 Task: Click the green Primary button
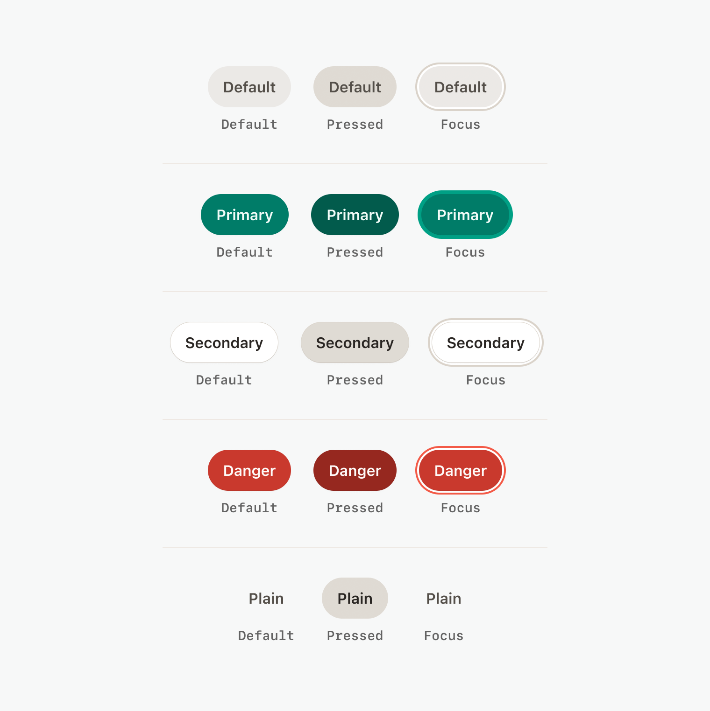[244, 215]
